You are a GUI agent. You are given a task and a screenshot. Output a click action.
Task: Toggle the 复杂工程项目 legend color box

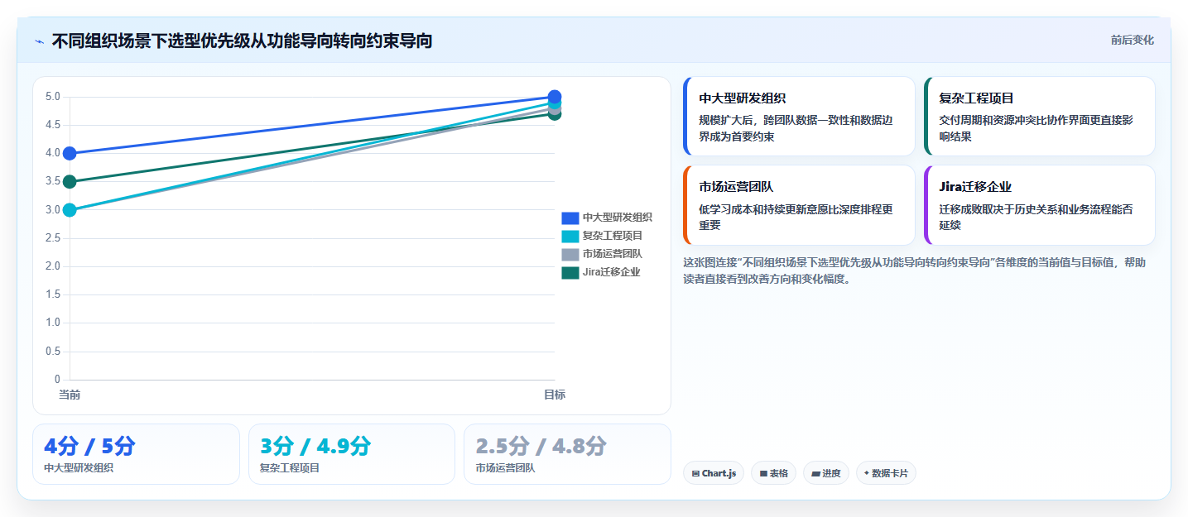point(570,236)
